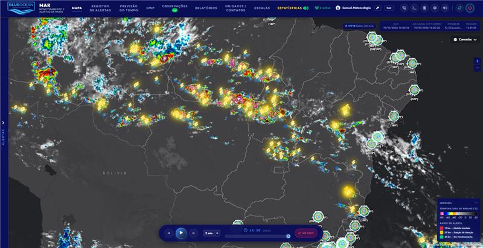The width and height of the screenshot is (483, 248).
Task: Click the lightning count badge (30 min)
Action: coord(359,27)
